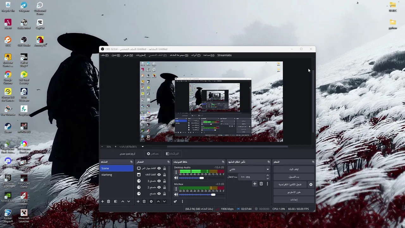Toggle lock on the متصفح 2 source
The width and height of the screenshot is (405, 228).
164,187
